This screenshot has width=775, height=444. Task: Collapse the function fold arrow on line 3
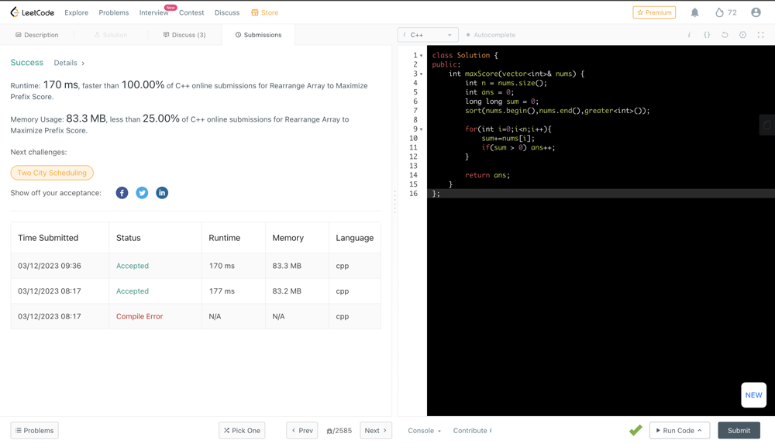(x=421, y=74)
